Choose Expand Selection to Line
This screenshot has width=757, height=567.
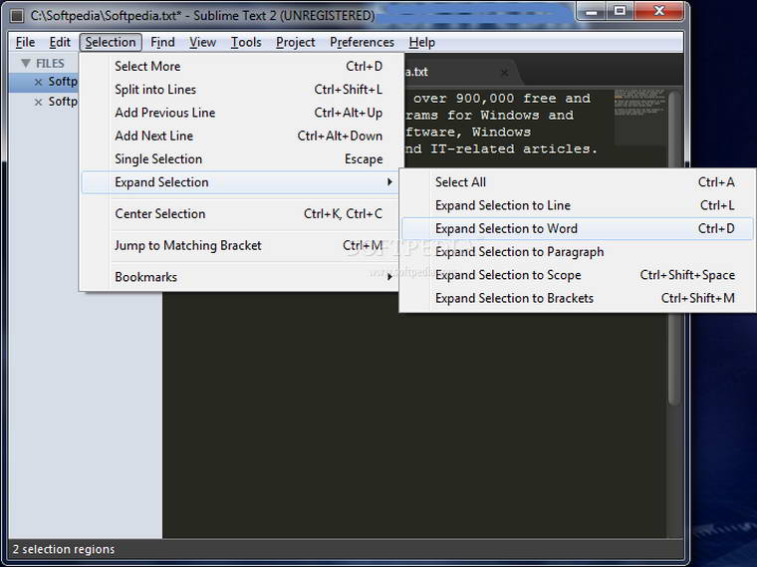[577, 205]
